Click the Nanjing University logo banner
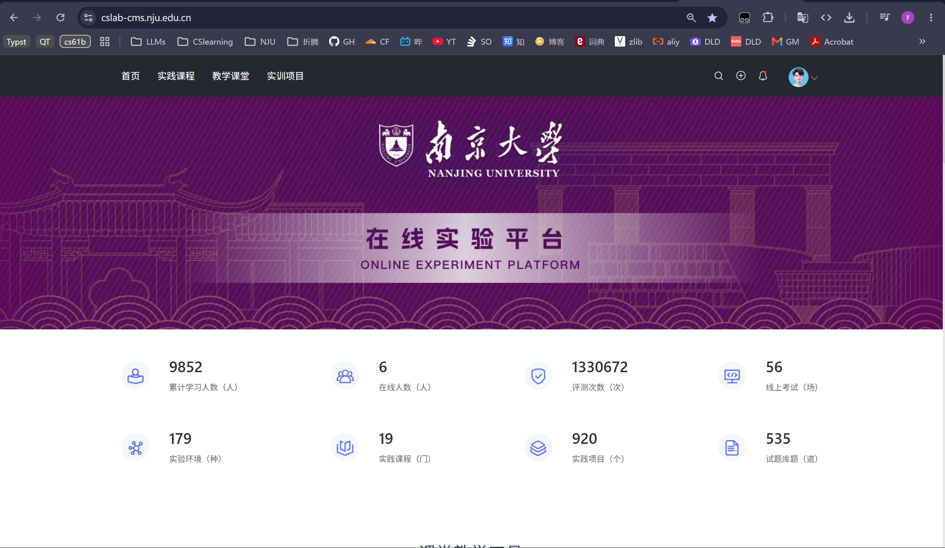Image resolution: width=945 pixels, height=548 pixels. pyautogui.click(x=471, y=149)
